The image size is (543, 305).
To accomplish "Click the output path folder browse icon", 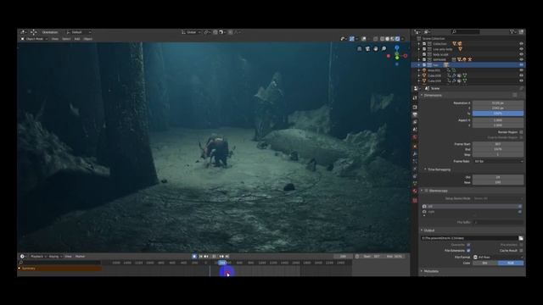I will click(x=521, y=238).
